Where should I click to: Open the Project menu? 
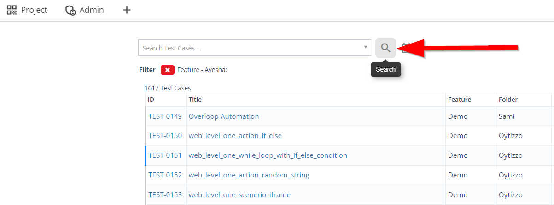click(x=27, y=10)
